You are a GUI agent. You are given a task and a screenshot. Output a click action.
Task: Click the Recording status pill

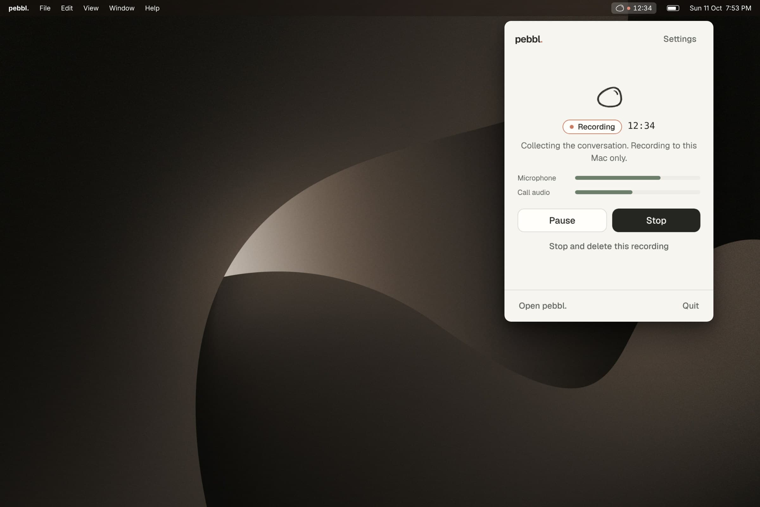[592, 127]
